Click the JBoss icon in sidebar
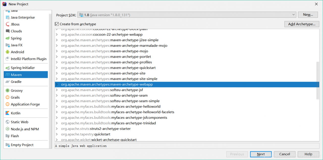This screenshot has height=160, width=323. (8, 24)
